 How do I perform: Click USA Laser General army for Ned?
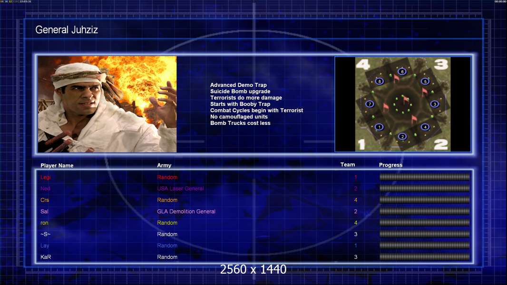[180, 189]
